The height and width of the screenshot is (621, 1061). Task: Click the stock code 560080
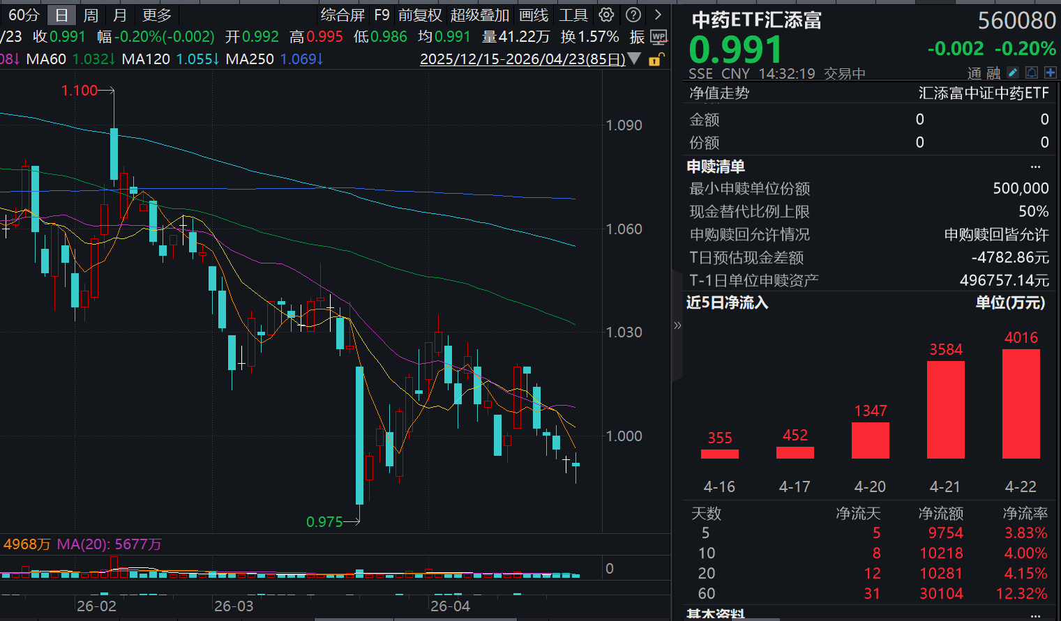tap(1016, 20)
